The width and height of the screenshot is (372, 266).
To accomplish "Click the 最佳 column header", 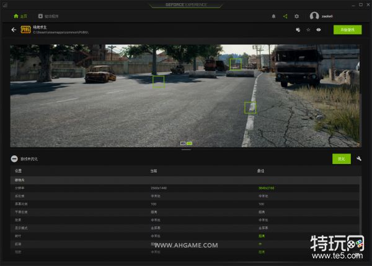I will click(x=261, y=171).
